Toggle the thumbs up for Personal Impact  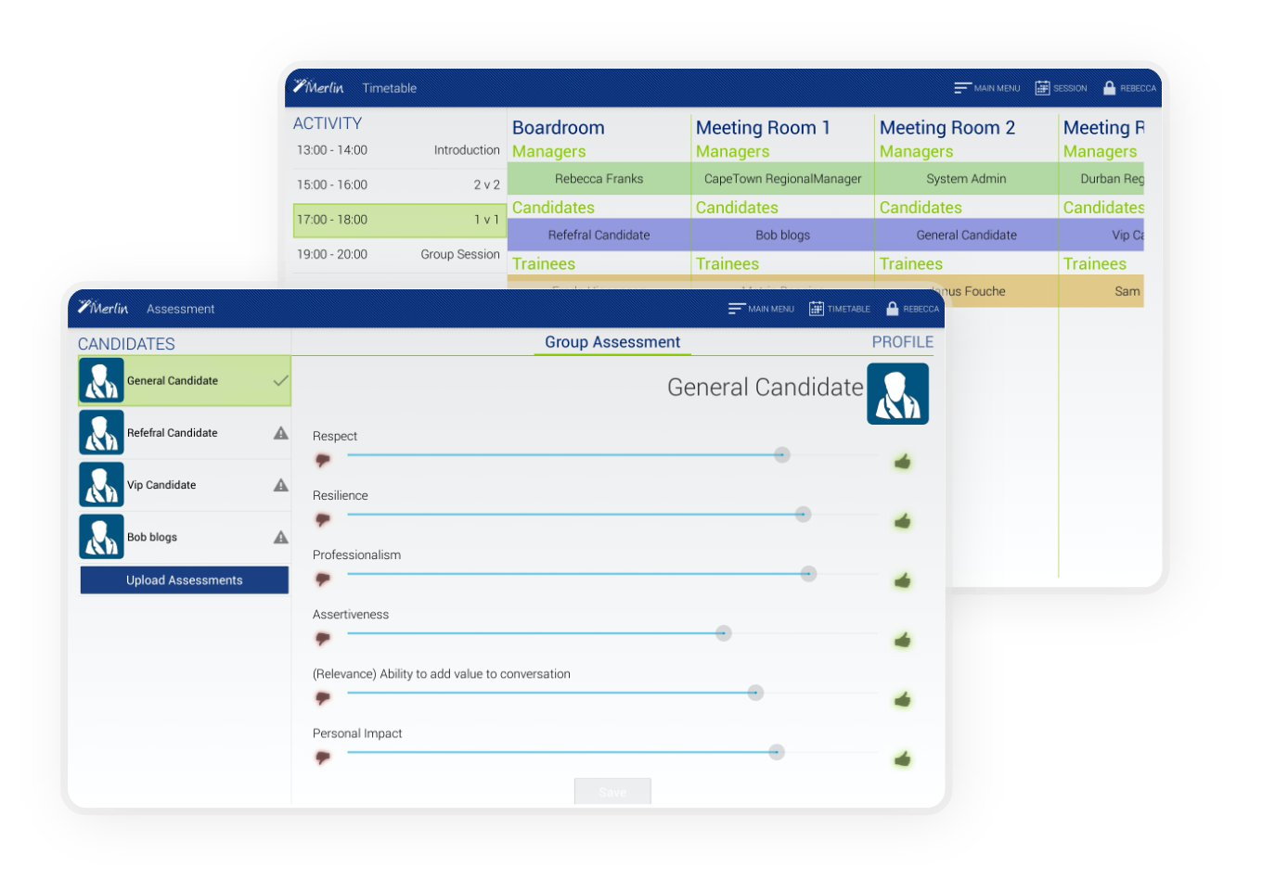902,758
